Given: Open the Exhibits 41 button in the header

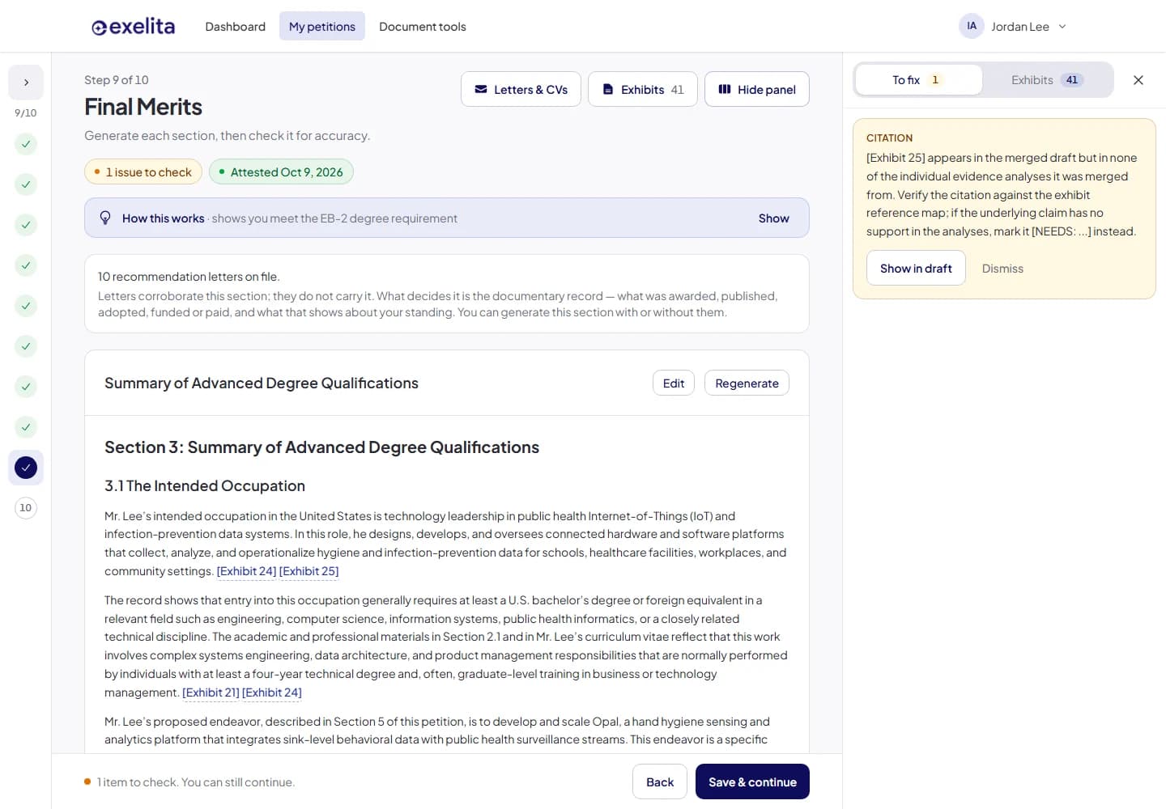Looking at the screenshot, I should tap(643, 90).
